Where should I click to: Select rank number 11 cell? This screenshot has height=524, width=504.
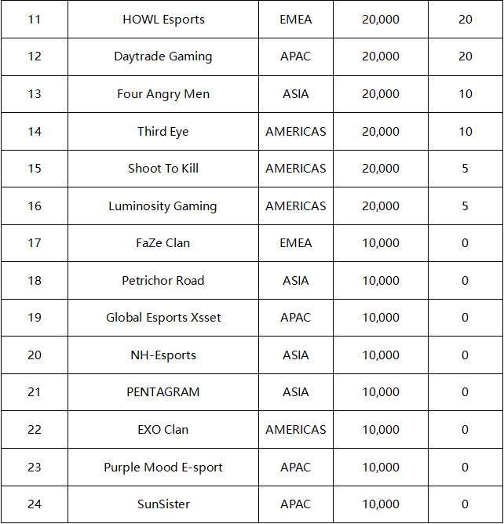coord(35,20)
